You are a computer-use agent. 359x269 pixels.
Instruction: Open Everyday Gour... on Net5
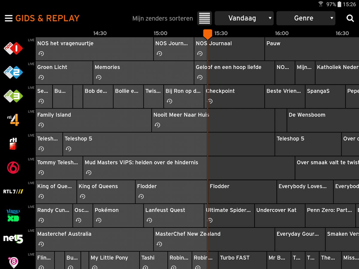(x=300, y=239)
